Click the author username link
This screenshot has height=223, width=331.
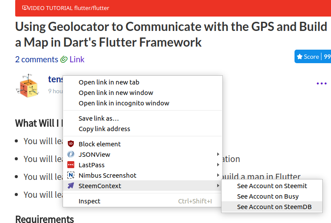[x=55, y=79]
